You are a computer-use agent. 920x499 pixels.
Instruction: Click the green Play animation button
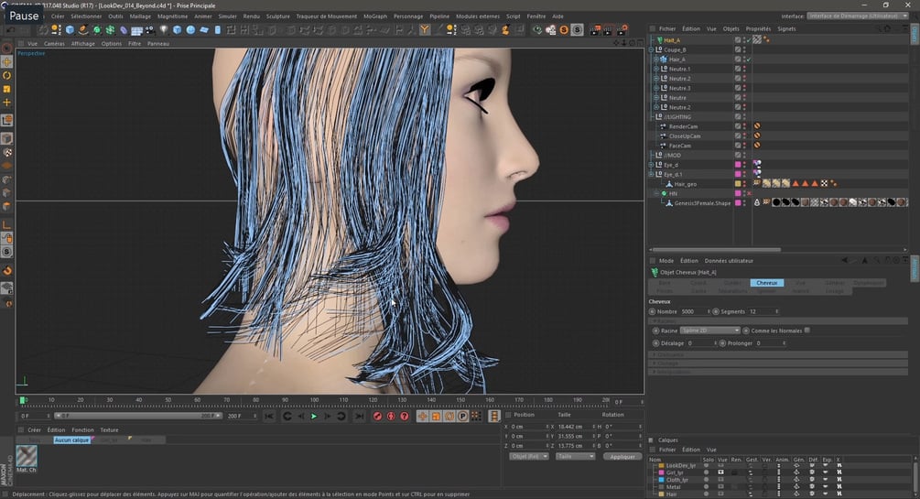[x=314, y=416]
